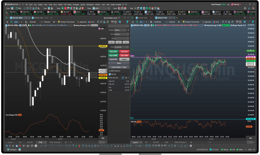The image size is (260, 155).
Task: Expand the MGCQ6 Available Balances dropdown
Action: click(119, 74)
